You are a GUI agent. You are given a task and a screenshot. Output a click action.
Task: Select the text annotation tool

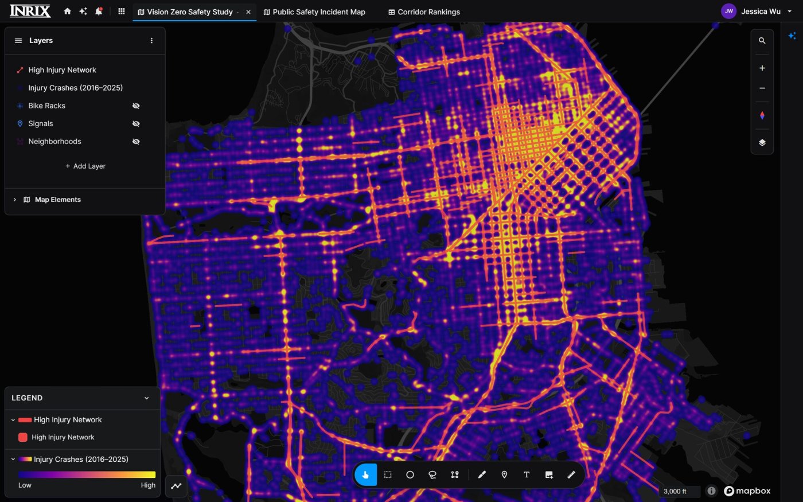[x=527, y=475]
